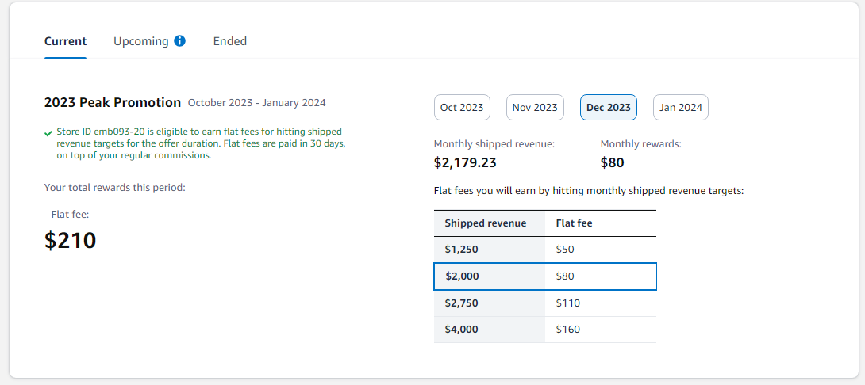This screenshot has width=865, height=385.
Task: Switch to the Current tab
Action: [65, 40]
